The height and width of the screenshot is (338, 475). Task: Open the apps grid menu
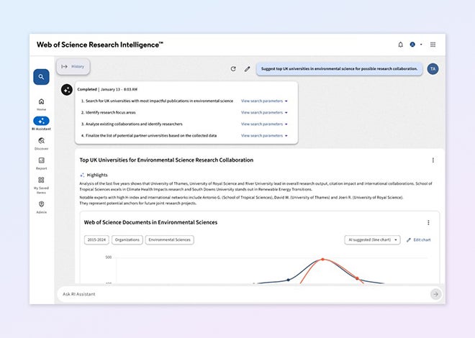[433, 45]
